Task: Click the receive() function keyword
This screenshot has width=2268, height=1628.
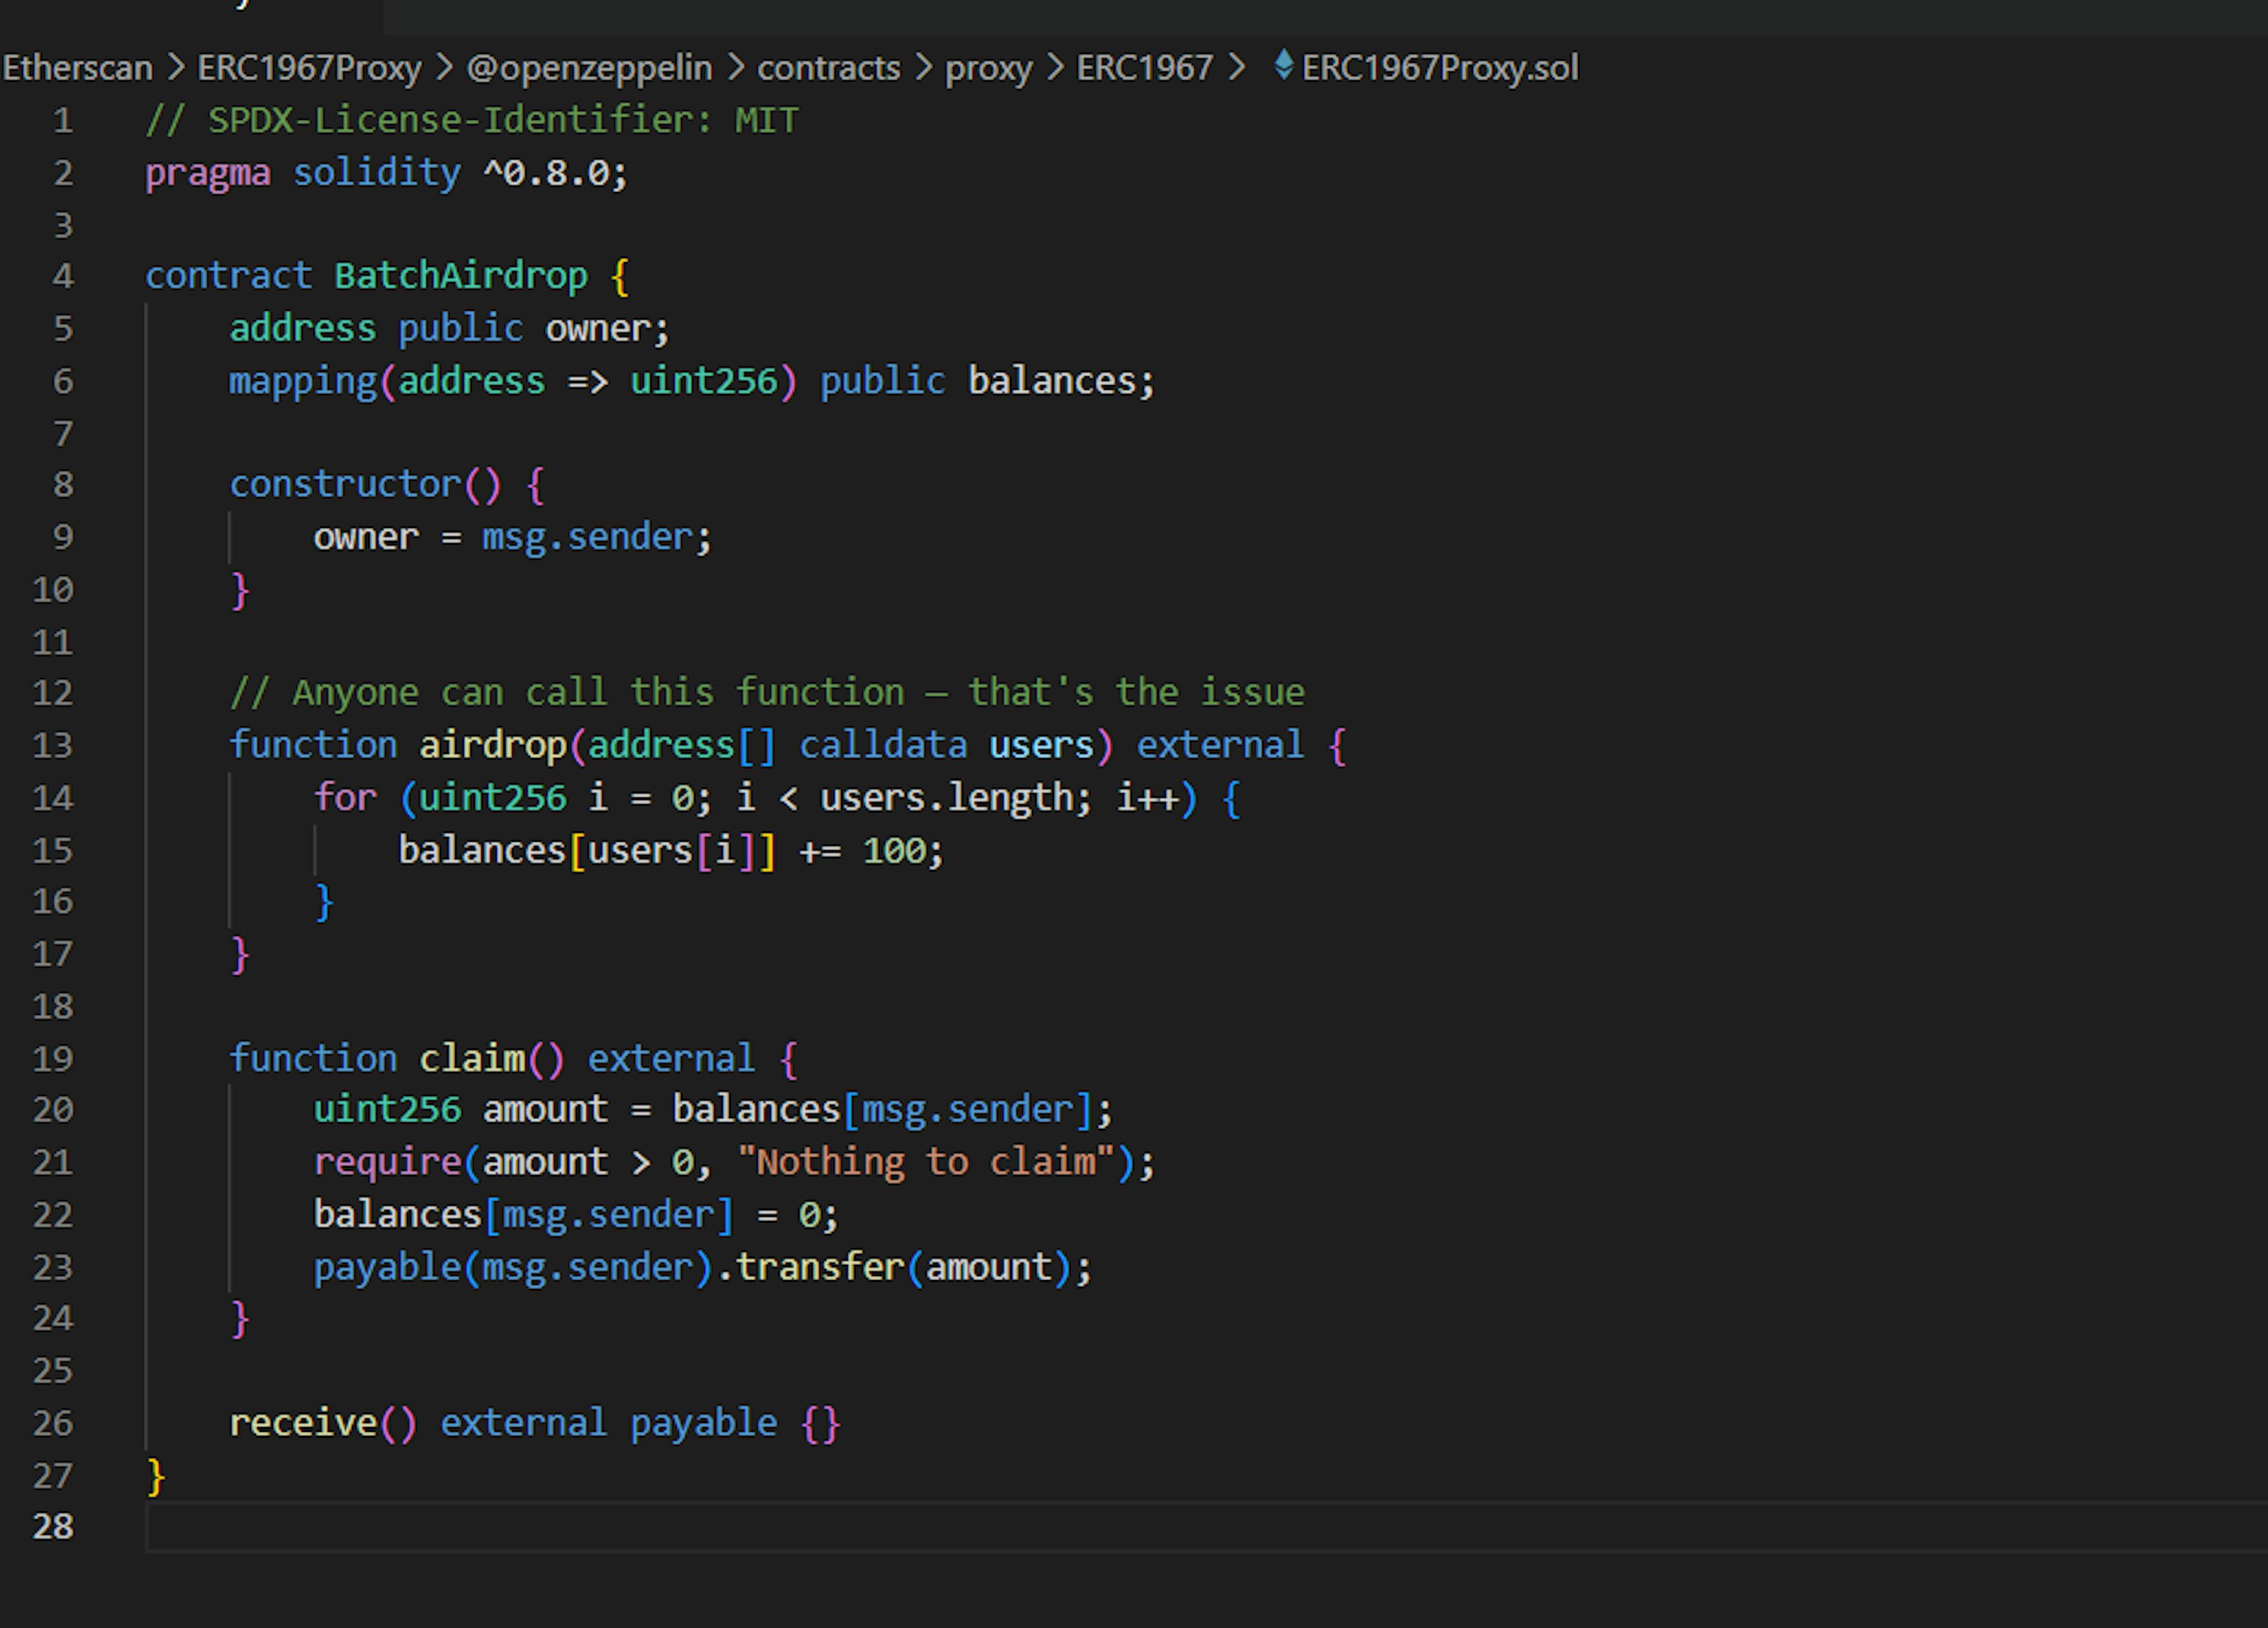Action: pos(302,1422)
